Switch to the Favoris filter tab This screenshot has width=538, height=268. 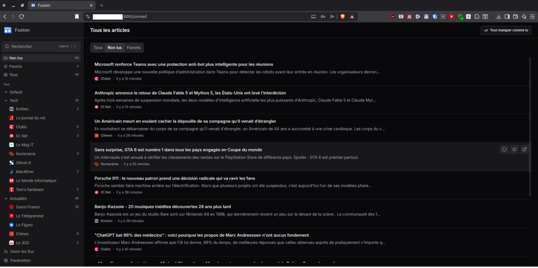coord(134,48)
